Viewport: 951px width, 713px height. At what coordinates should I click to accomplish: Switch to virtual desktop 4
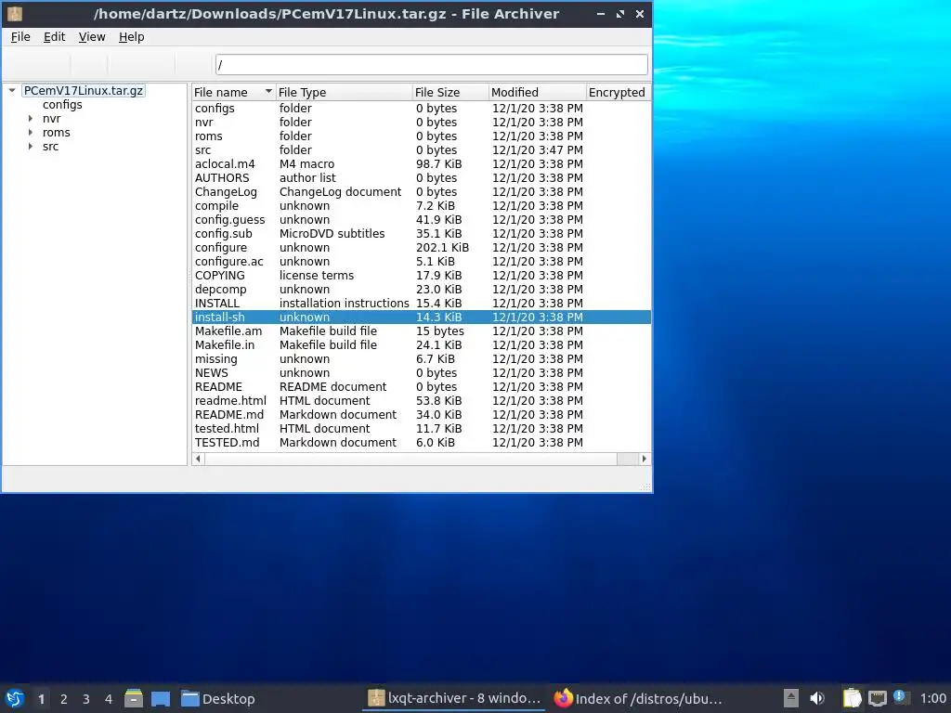[x=109, y=699]
